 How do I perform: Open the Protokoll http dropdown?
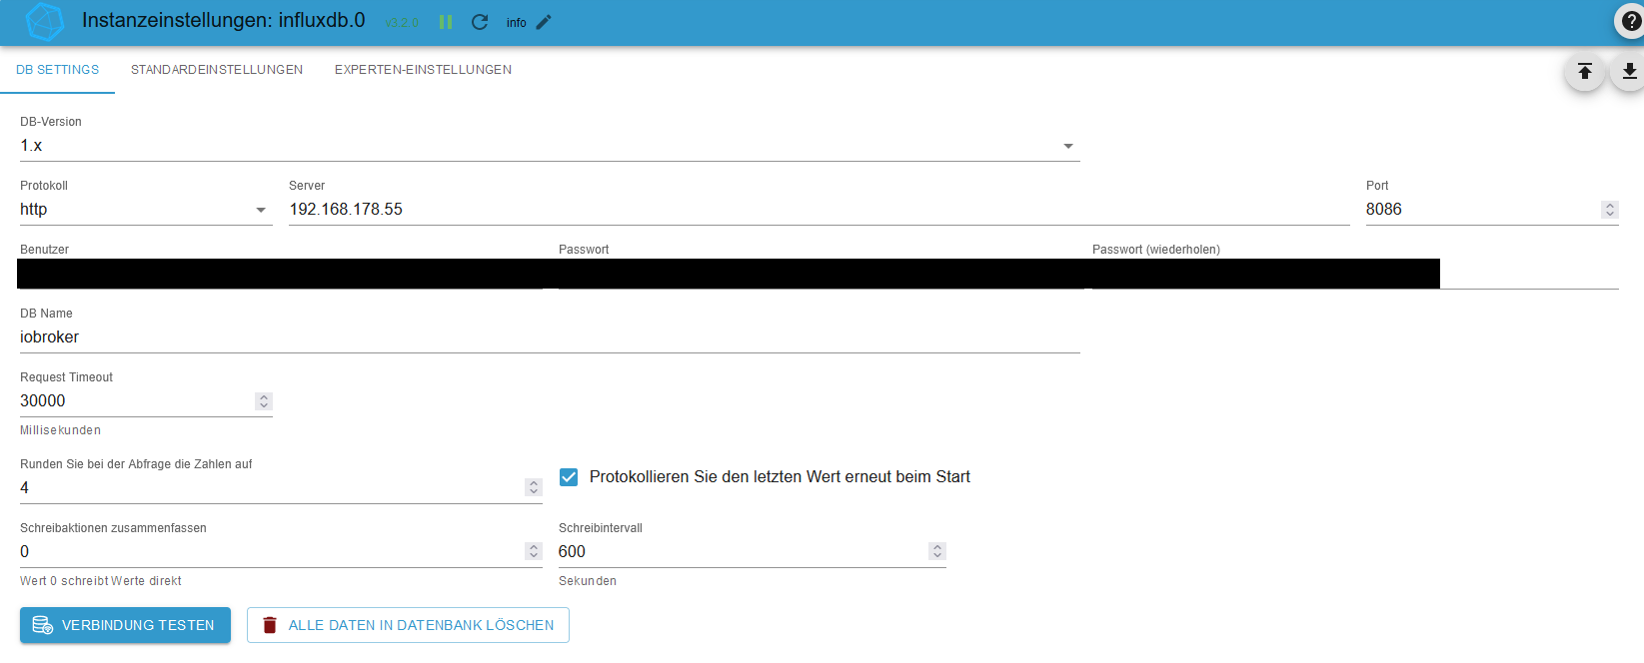(x=146, y=210)
